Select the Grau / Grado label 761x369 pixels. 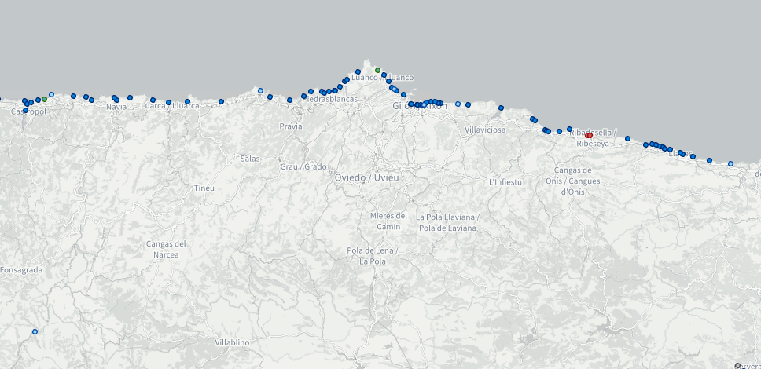(x=303, y=166)
